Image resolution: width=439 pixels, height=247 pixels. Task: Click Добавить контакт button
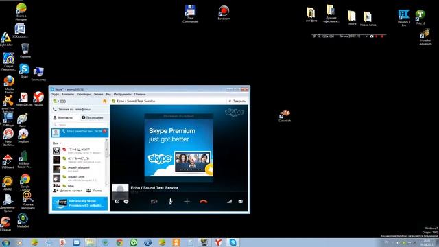click(x=67, y=191)
